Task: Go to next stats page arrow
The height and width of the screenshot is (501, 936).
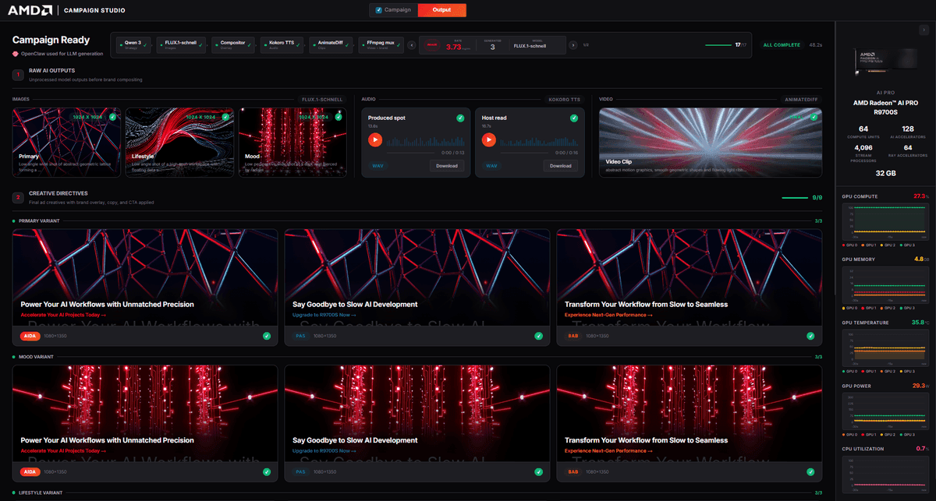Action: pyautogui.click(x=573, y=45)
